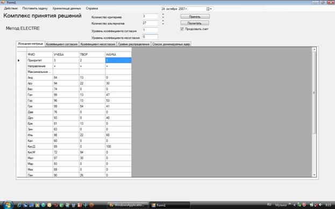Select the Мик name cell
335x209 pixels.
pyautogui.click(x=40, y=170)
